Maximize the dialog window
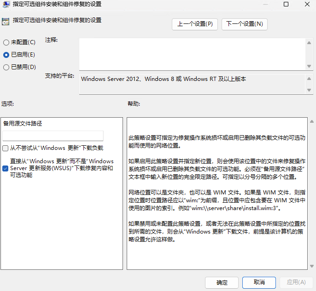 [x=286, y=4]
